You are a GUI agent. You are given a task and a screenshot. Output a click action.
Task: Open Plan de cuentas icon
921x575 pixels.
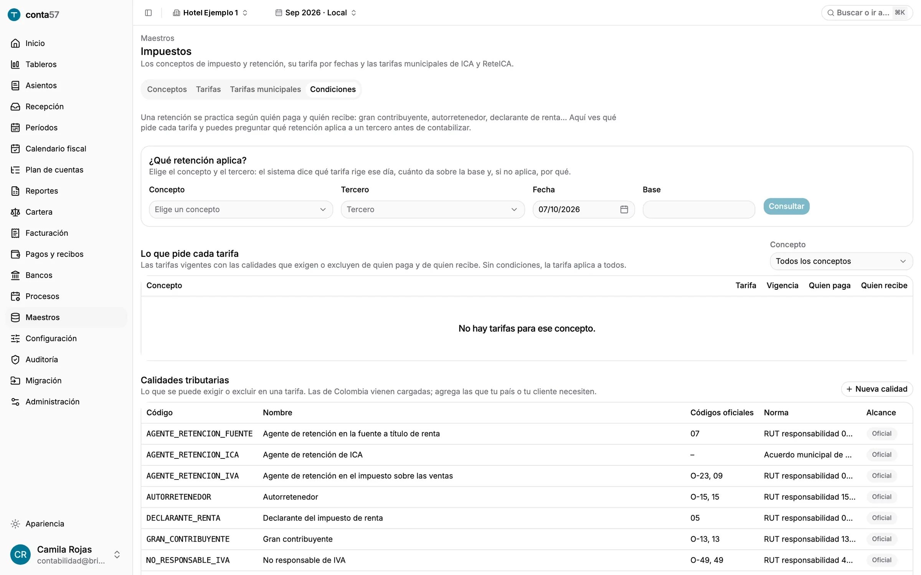coord(15,170)
